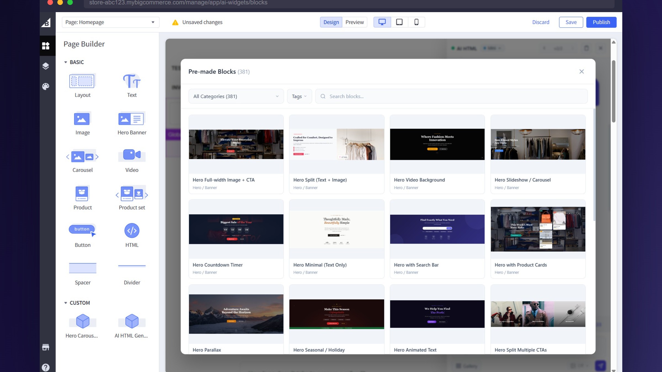Expand the All Categories filter dropdown
The image size is (662, 372).
(236, 96)
